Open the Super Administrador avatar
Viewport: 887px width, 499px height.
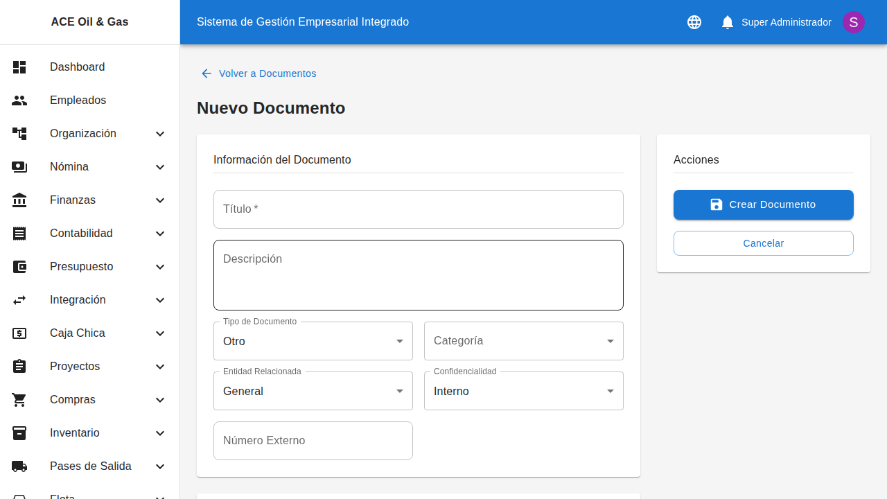pyautogui.click(x=854, y=22)
